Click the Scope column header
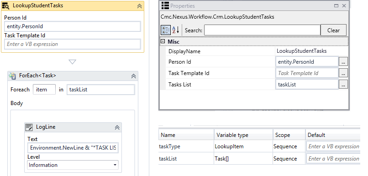 point(289,135)
